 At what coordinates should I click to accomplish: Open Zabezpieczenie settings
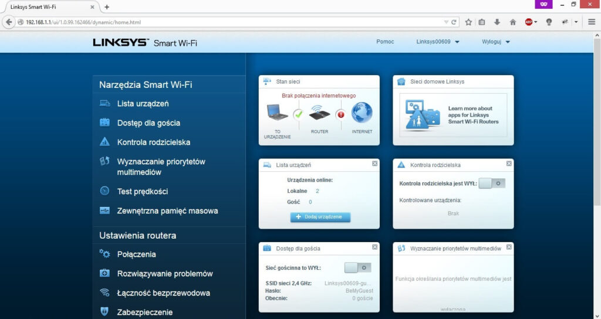tap(145, 312)
